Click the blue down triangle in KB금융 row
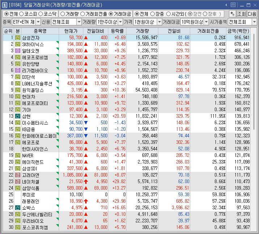The image size is (259, 234). point(86,129)
